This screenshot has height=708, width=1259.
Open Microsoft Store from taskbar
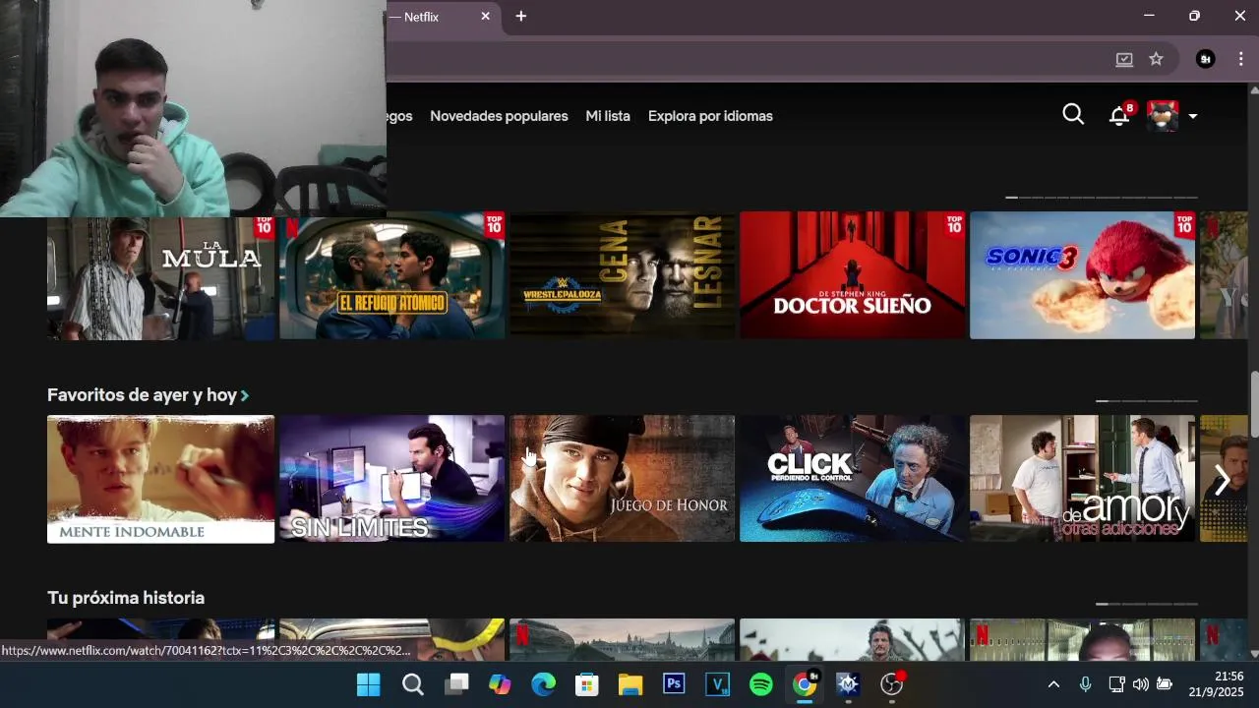tap(587, 684)
